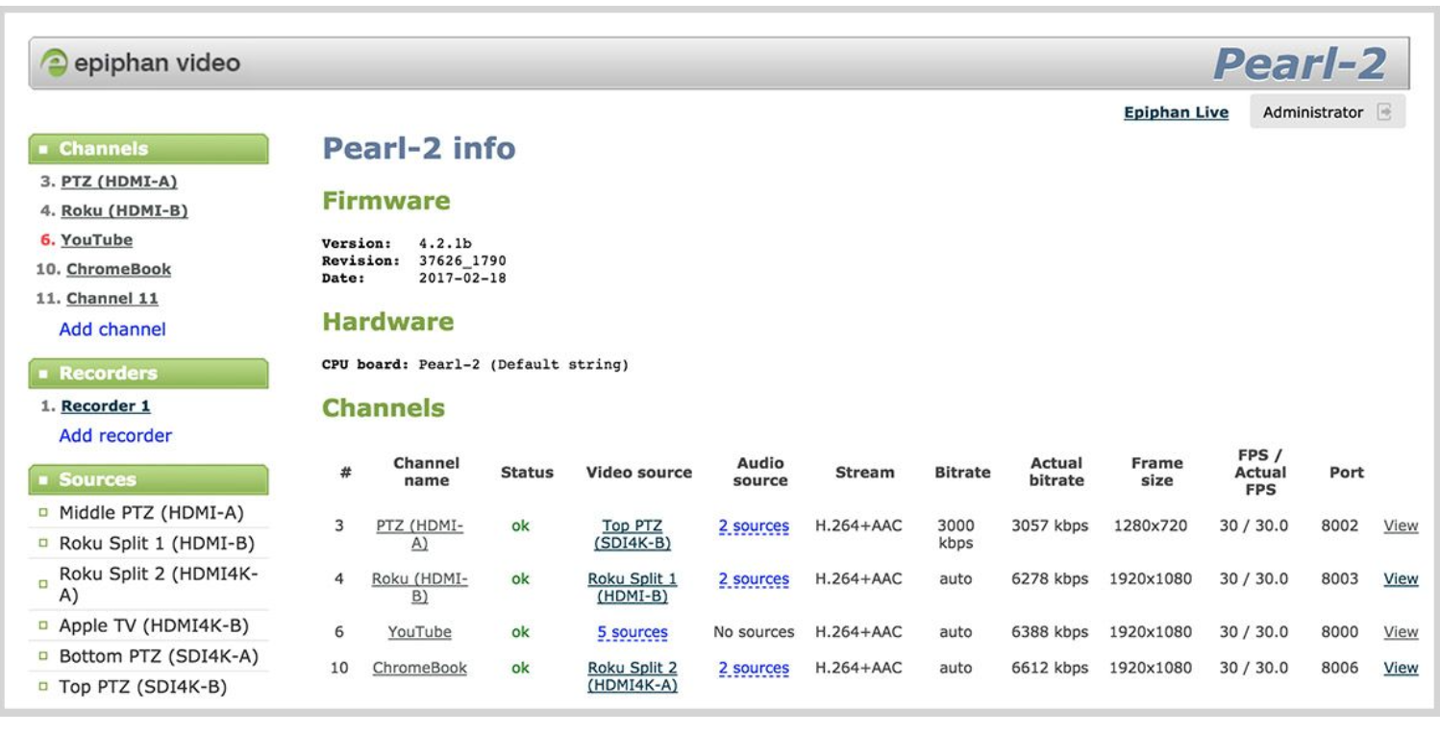Click the 1280x720 frame size cell
This screenshot has height=734, width=1440.
(1151, 526)
